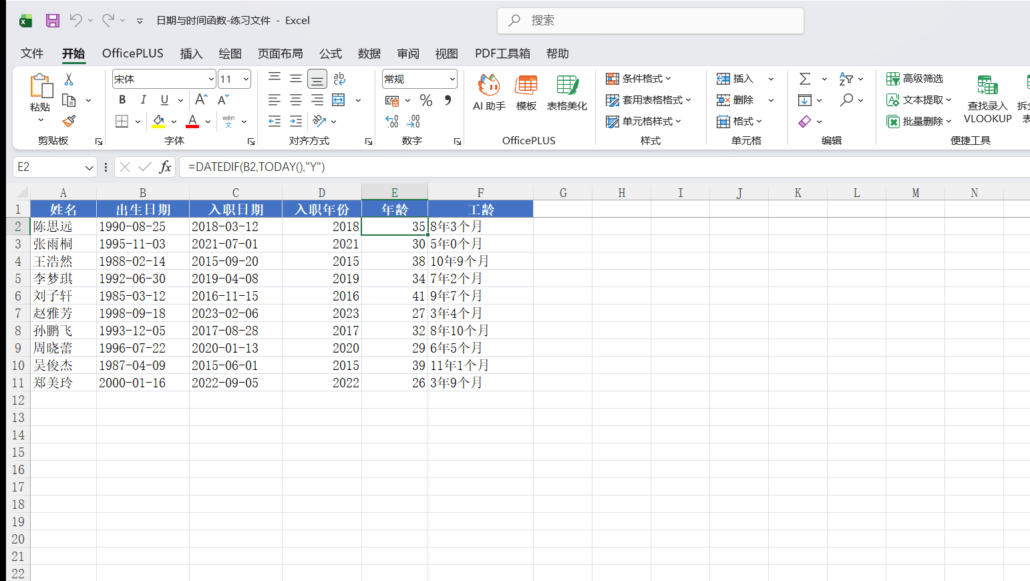This screenshot has height=581, width=1030.
Task: Open the AI 助手 assistant icon
Action: pyautogui.click(x=489, y=92)
